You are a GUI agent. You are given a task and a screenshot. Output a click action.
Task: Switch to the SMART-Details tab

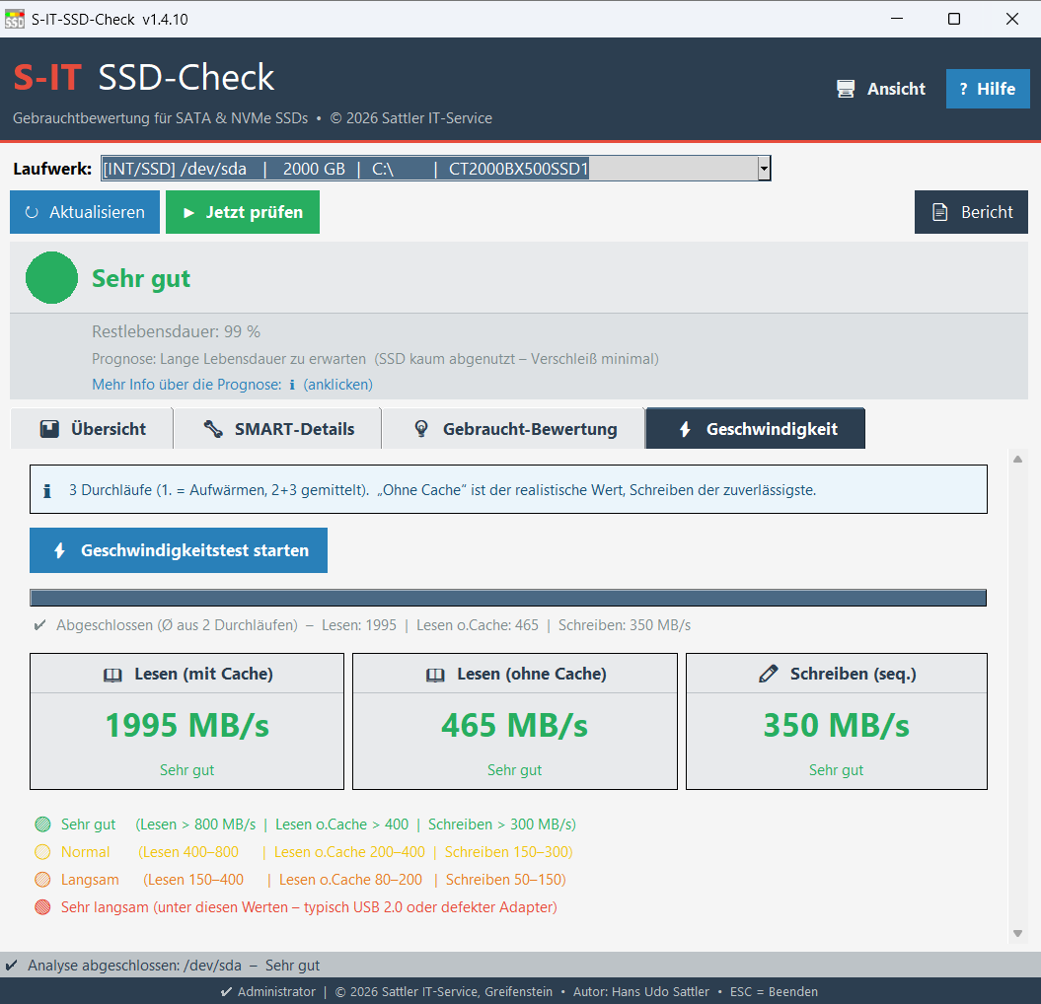point(277,429)
